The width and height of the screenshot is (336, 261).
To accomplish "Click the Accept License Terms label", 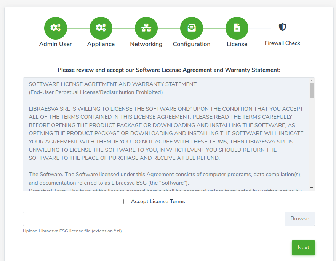I will tap(158, 202).
